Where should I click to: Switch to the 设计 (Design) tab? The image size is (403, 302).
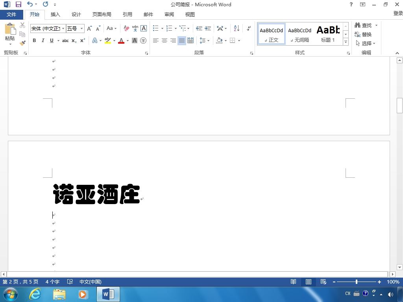[76, 15]
